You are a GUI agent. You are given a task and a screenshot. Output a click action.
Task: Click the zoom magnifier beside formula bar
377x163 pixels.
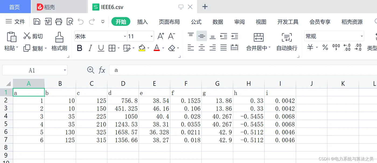pyautogui.click(x=91, y=70)
